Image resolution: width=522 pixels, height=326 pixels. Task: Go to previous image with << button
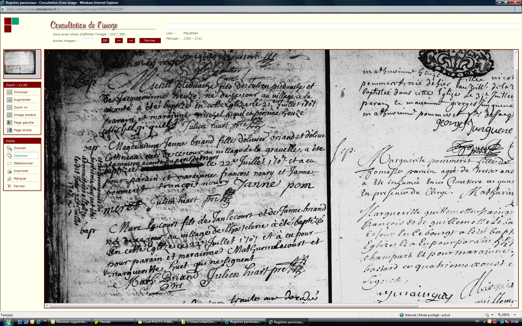tap(119, 41)
